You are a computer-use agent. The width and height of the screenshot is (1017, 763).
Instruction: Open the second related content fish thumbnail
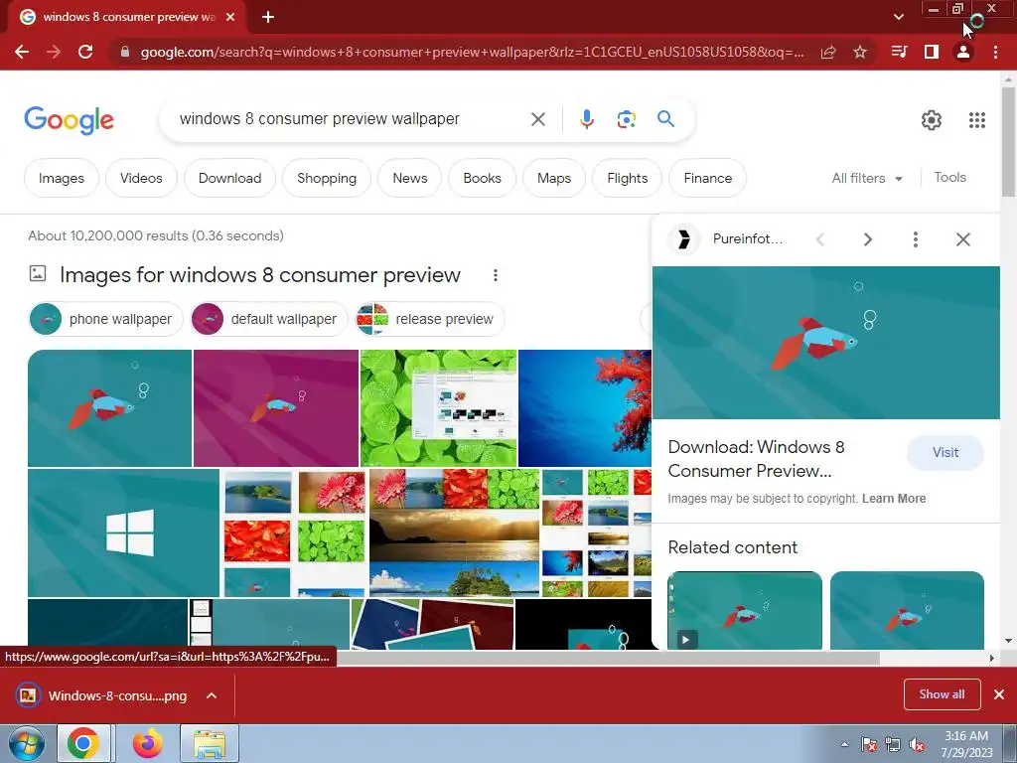point(907,611)
